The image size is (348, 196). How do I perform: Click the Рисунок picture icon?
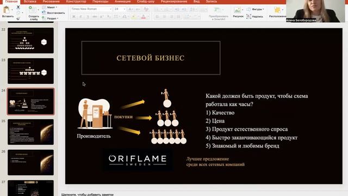pos(237,10)
